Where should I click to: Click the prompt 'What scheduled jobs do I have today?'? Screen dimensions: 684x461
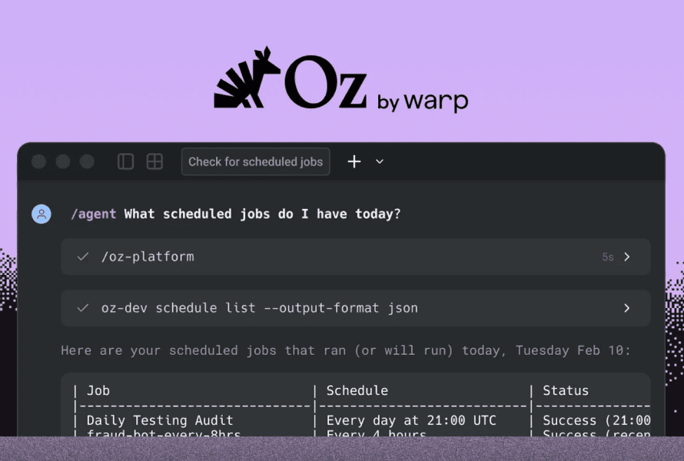pos(262,214)
